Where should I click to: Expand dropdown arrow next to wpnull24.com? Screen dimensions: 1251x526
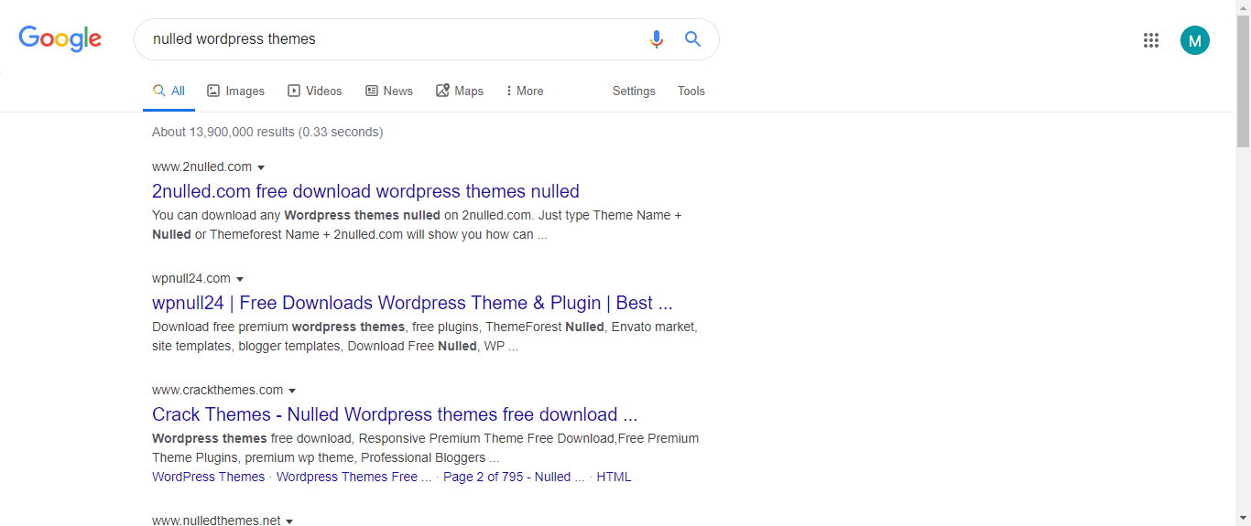tap(240, 279)
